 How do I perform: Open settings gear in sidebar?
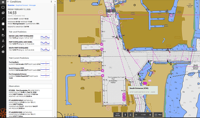(3, 52)
